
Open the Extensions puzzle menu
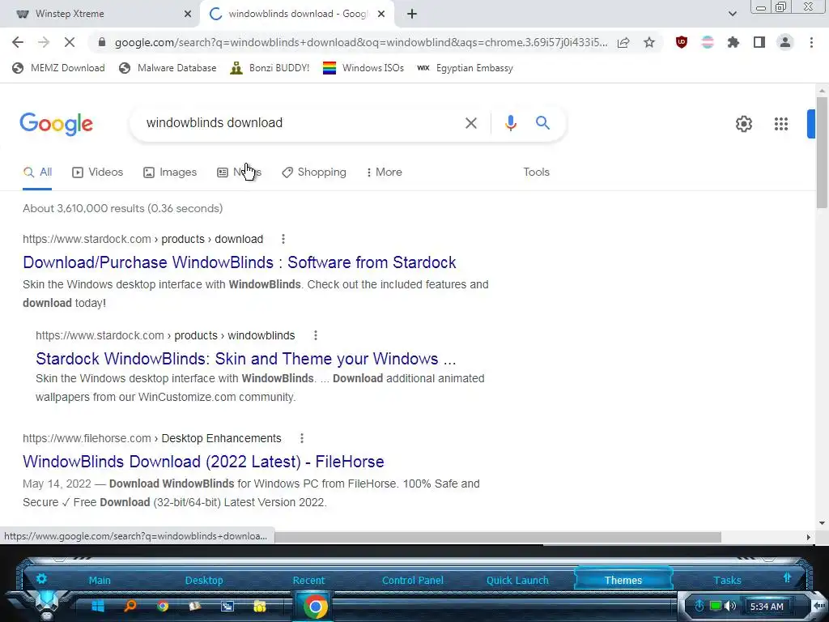coord(733,42)
